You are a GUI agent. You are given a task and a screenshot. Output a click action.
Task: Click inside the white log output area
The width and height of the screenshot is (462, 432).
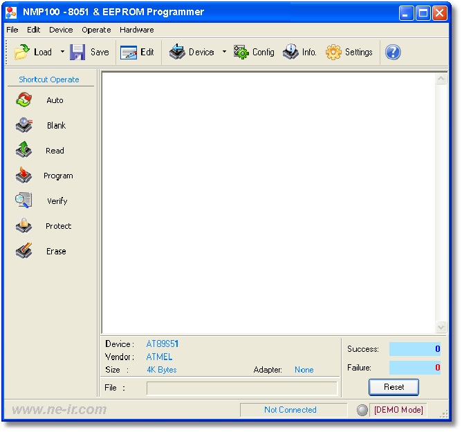click(269, 203)
